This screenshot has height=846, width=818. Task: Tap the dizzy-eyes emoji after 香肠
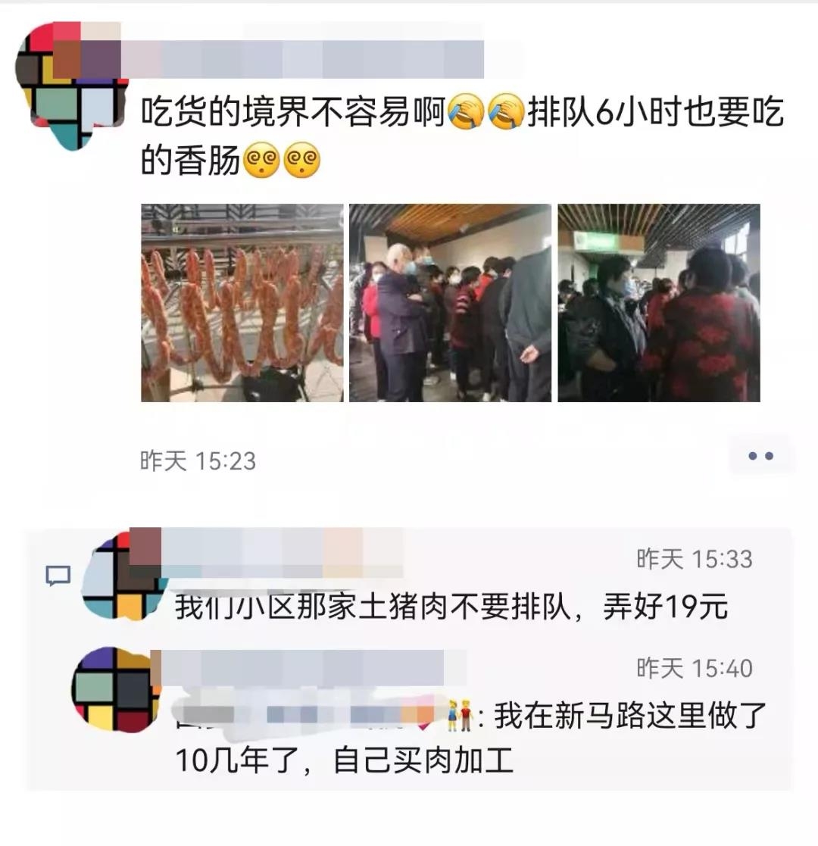[x=262, y=160]
